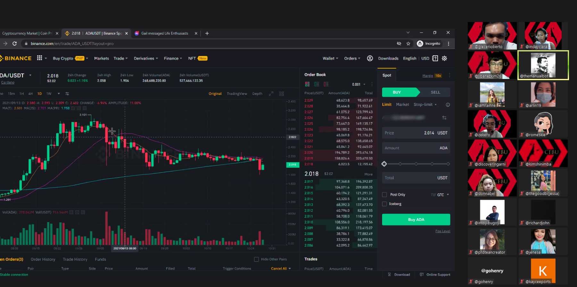Open the GTC time-in-force dropdown
The width and height of the screenshot is (577, 287).
pos(443,195)
